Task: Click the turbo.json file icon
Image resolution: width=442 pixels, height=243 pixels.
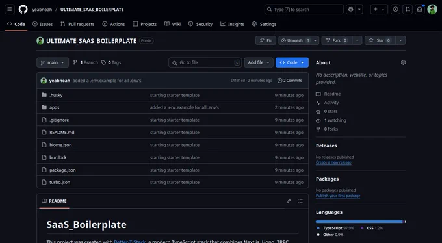Action: point(44,182)
